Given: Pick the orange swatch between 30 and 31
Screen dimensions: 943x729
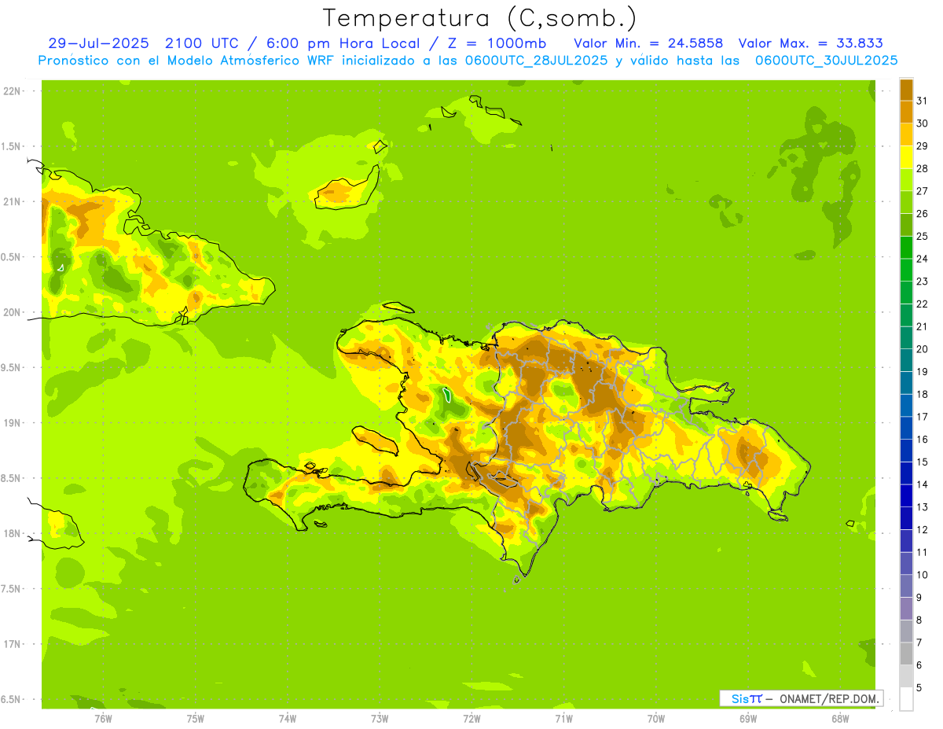Looking at the screenshot, I should coord(907,112).
